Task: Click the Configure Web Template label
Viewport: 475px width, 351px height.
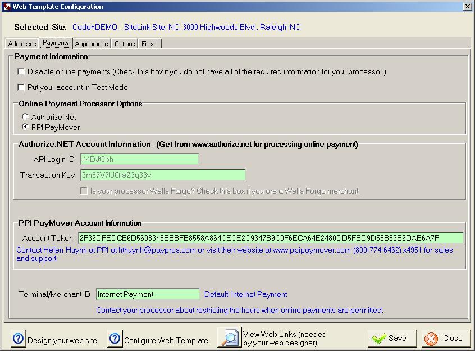Action: point(166,340)
